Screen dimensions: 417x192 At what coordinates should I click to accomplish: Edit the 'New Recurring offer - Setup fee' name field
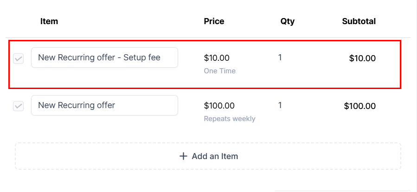tap(104, 58)
